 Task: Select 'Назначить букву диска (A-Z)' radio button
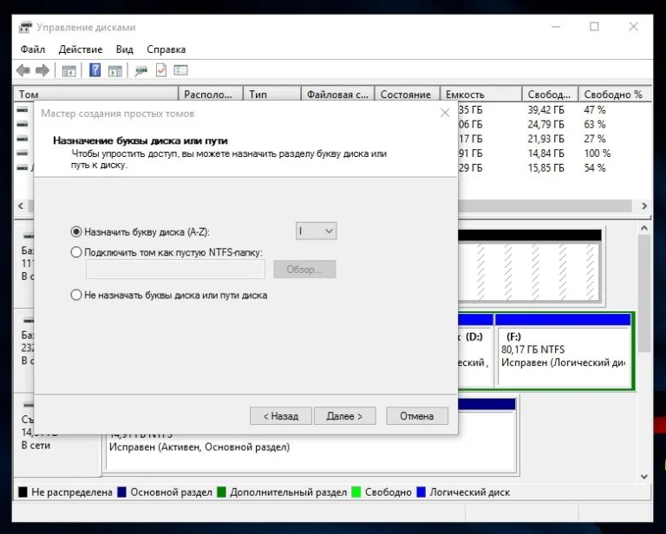coord(76,231)
